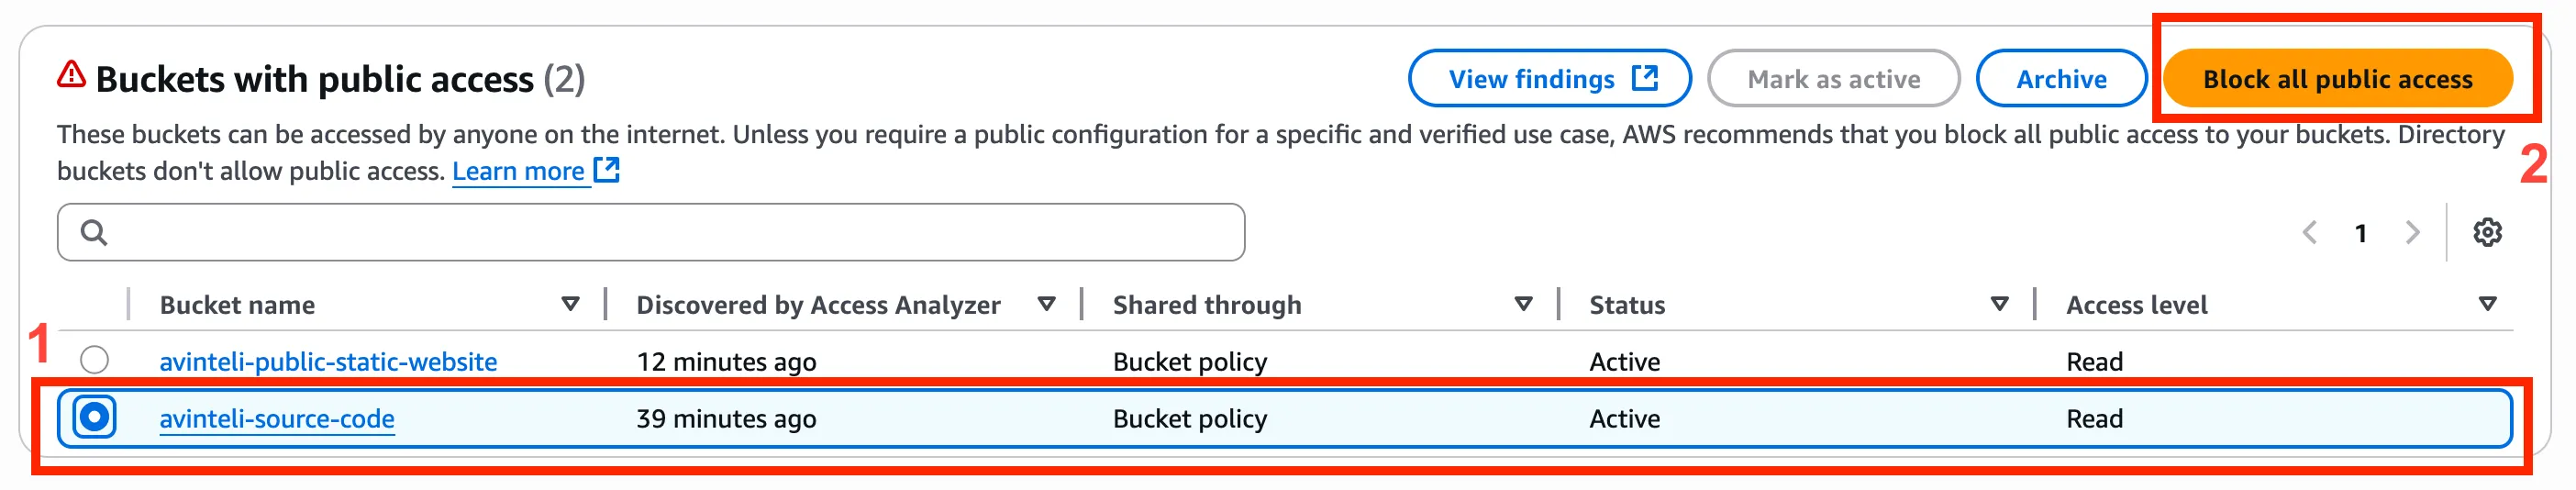Click the search magnifier icon
Image resolution: width=2576 pixels, height=490 pixels.
pos(94,232)
